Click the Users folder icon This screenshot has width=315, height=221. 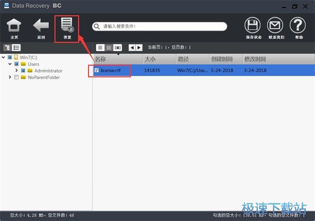pos(23,64)
